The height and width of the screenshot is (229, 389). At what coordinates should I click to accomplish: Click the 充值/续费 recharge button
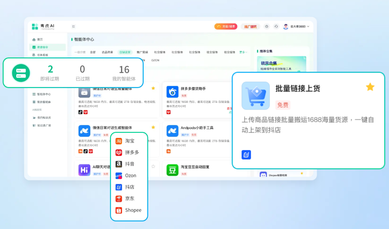[x=226, y=26]
